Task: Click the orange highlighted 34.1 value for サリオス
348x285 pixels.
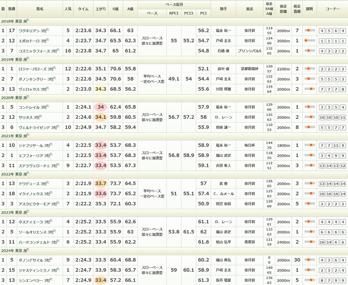Action: pyautogui.click(x=101, y=117)
